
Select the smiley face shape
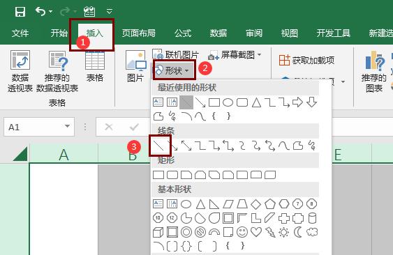pos(242,232)
